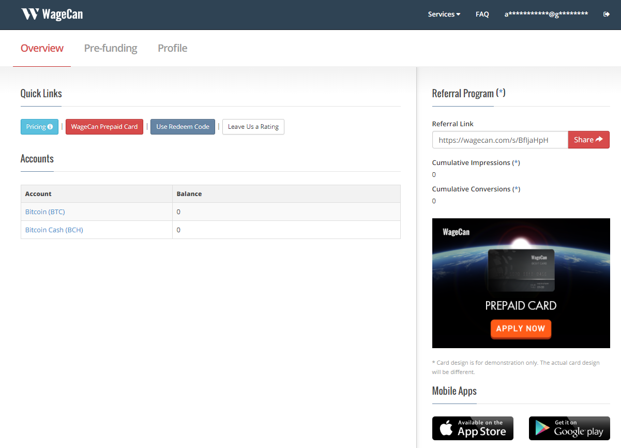Image resolution: width=621 pixels, height=448 pixels.
Task: Click the Pricing button
Action: pyautogui.click(x=39, y=127)
